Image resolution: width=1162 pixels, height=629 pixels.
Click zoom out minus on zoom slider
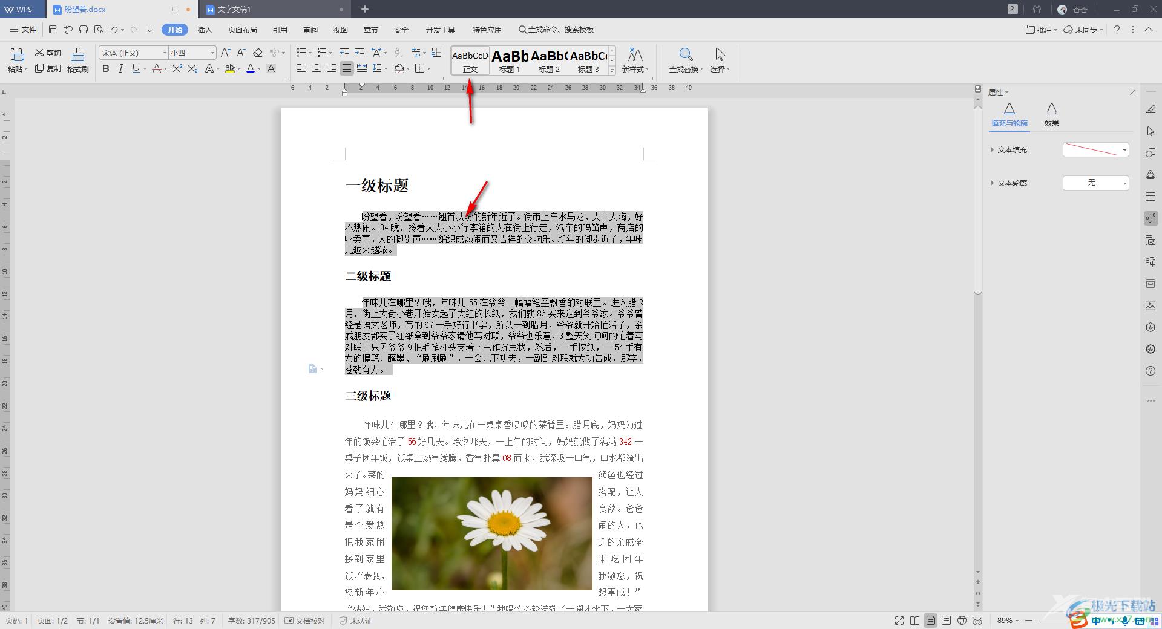[1028, 621]
